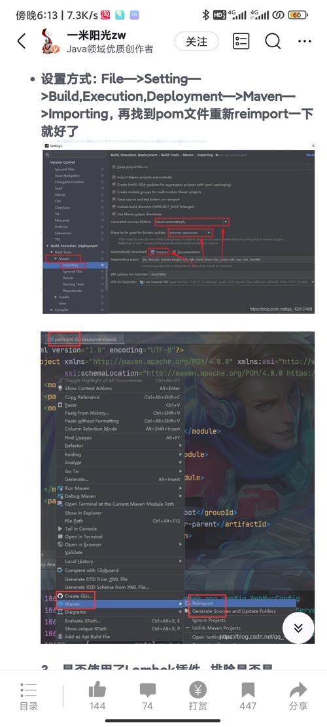Open comments showing 74
The width and height of the screenshot is (327, 727).
tap(148, 696)
